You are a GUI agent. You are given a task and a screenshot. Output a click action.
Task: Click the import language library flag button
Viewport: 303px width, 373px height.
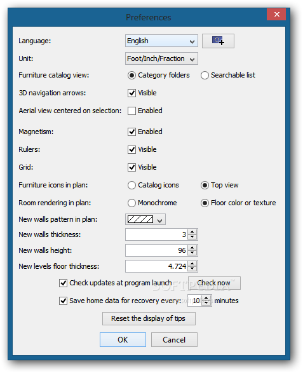pos(218,41)
